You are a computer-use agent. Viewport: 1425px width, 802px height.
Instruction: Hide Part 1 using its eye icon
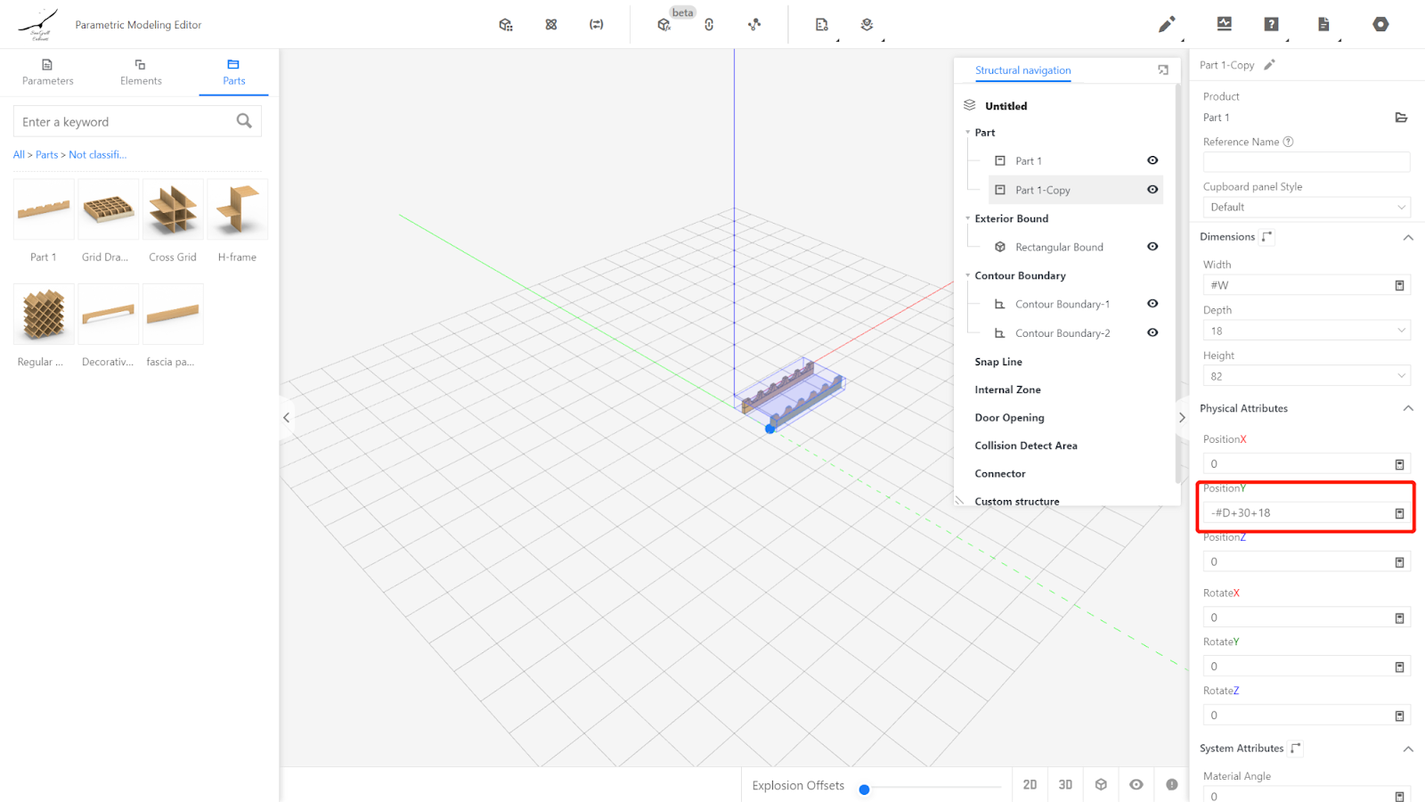pos(1152,160)
